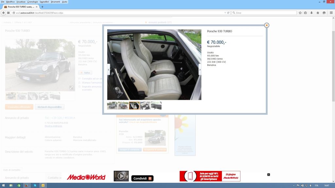Click the Condividi share button
Image resolution: width=335 pixels, height=188 pixels.
click(142, 179)
